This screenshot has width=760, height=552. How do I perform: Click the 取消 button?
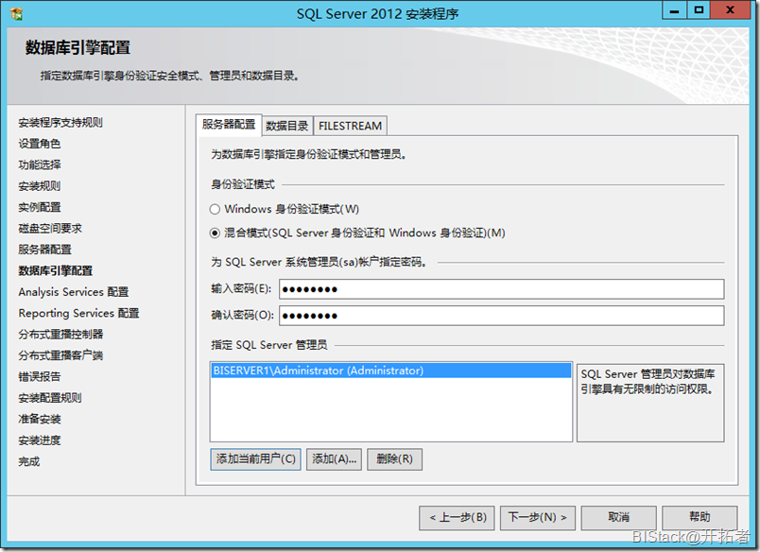click(618, 518)
